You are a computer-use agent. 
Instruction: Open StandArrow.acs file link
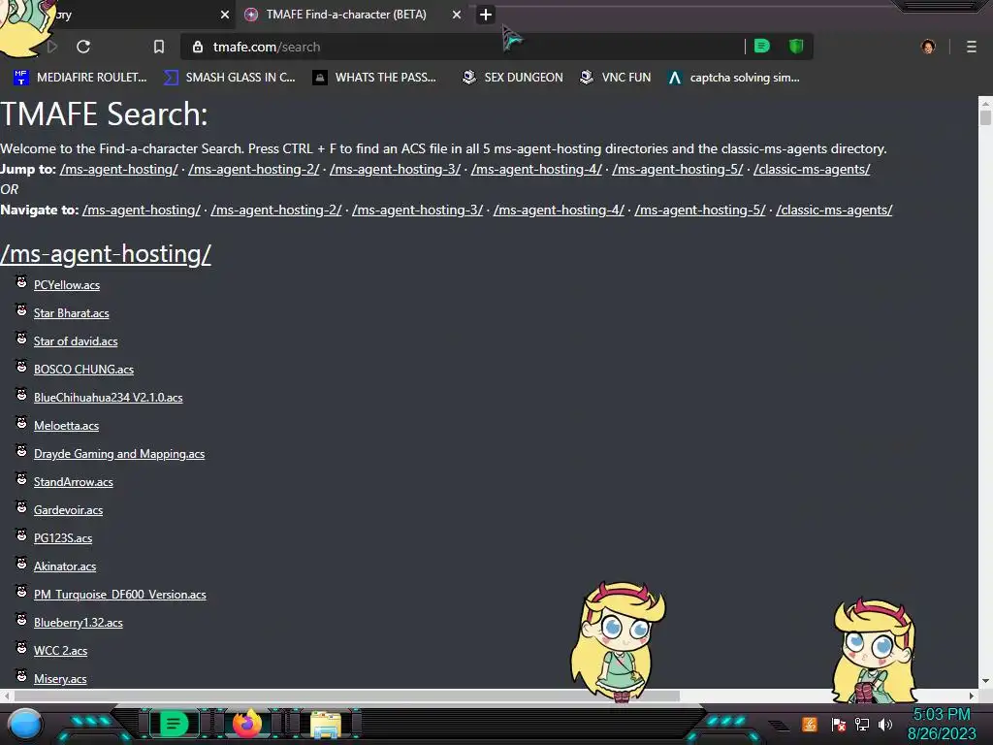coord(74,482)
